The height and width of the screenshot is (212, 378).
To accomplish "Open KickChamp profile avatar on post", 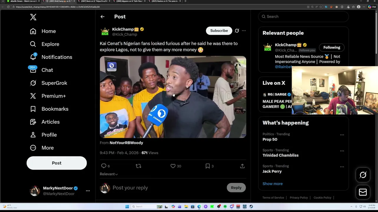I will tap(105, 32).
